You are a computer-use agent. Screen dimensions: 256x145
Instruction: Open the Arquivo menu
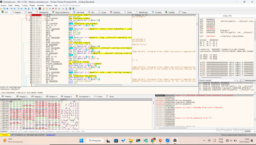(x=3, y=5)
